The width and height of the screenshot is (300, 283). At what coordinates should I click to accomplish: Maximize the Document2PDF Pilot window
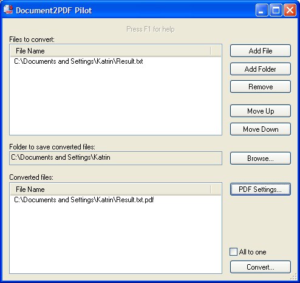(x=276, y=10)
